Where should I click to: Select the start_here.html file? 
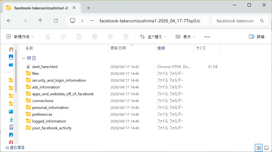[x=45, y=67]
